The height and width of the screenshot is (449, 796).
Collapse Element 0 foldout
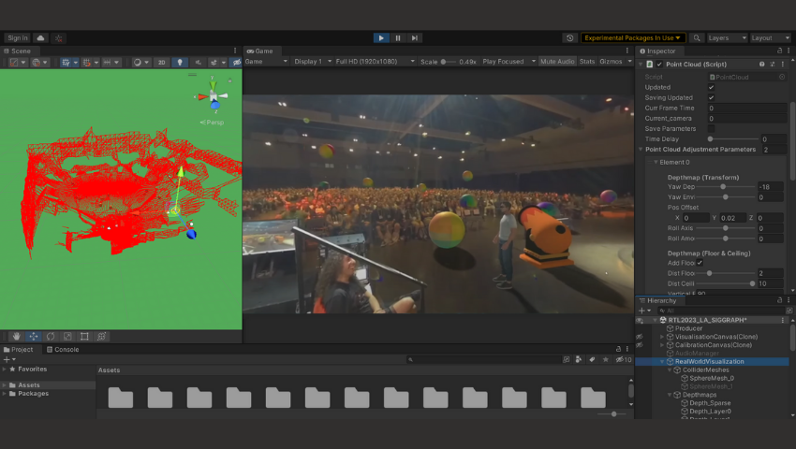click(656, 163)
